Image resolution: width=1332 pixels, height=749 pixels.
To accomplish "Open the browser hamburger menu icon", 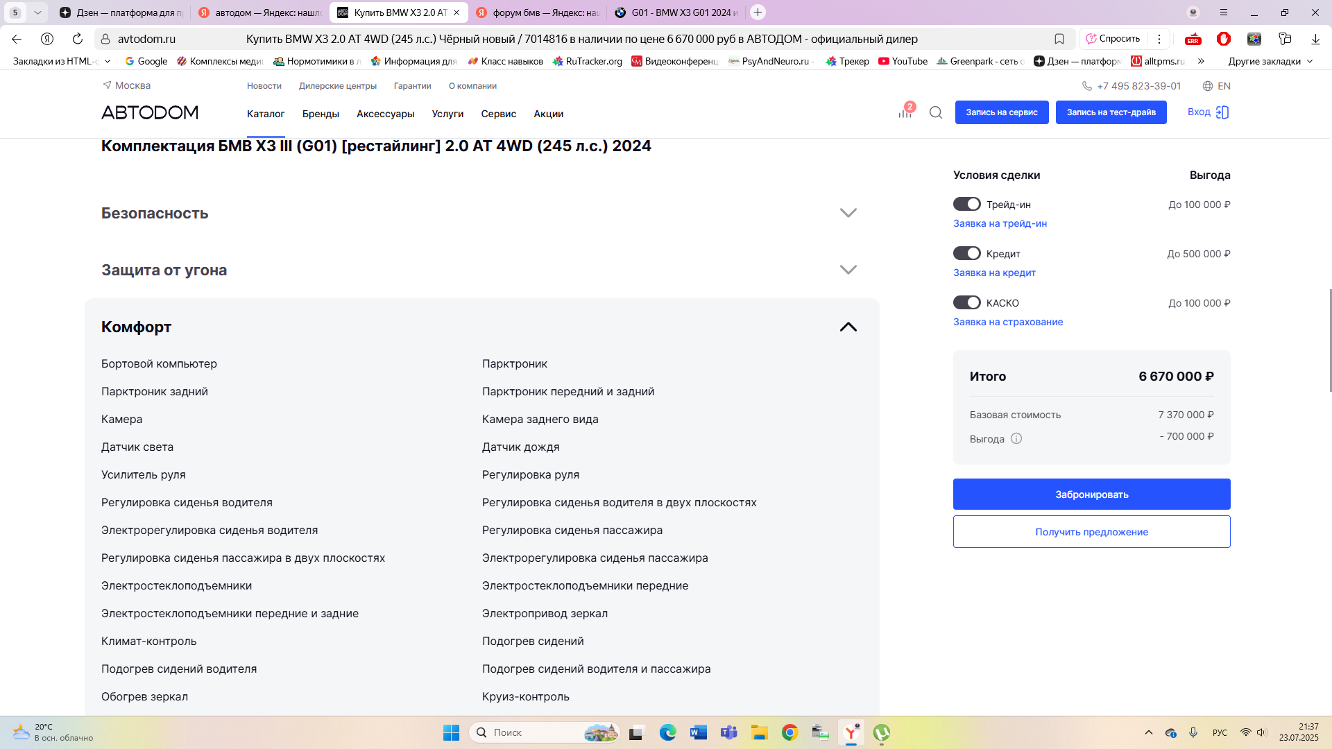I will point(1224,12).
